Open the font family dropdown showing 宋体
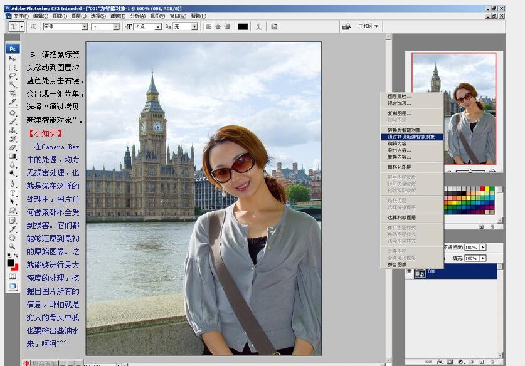The width and height of the screenshot is (525, 366). coord(85,26)
